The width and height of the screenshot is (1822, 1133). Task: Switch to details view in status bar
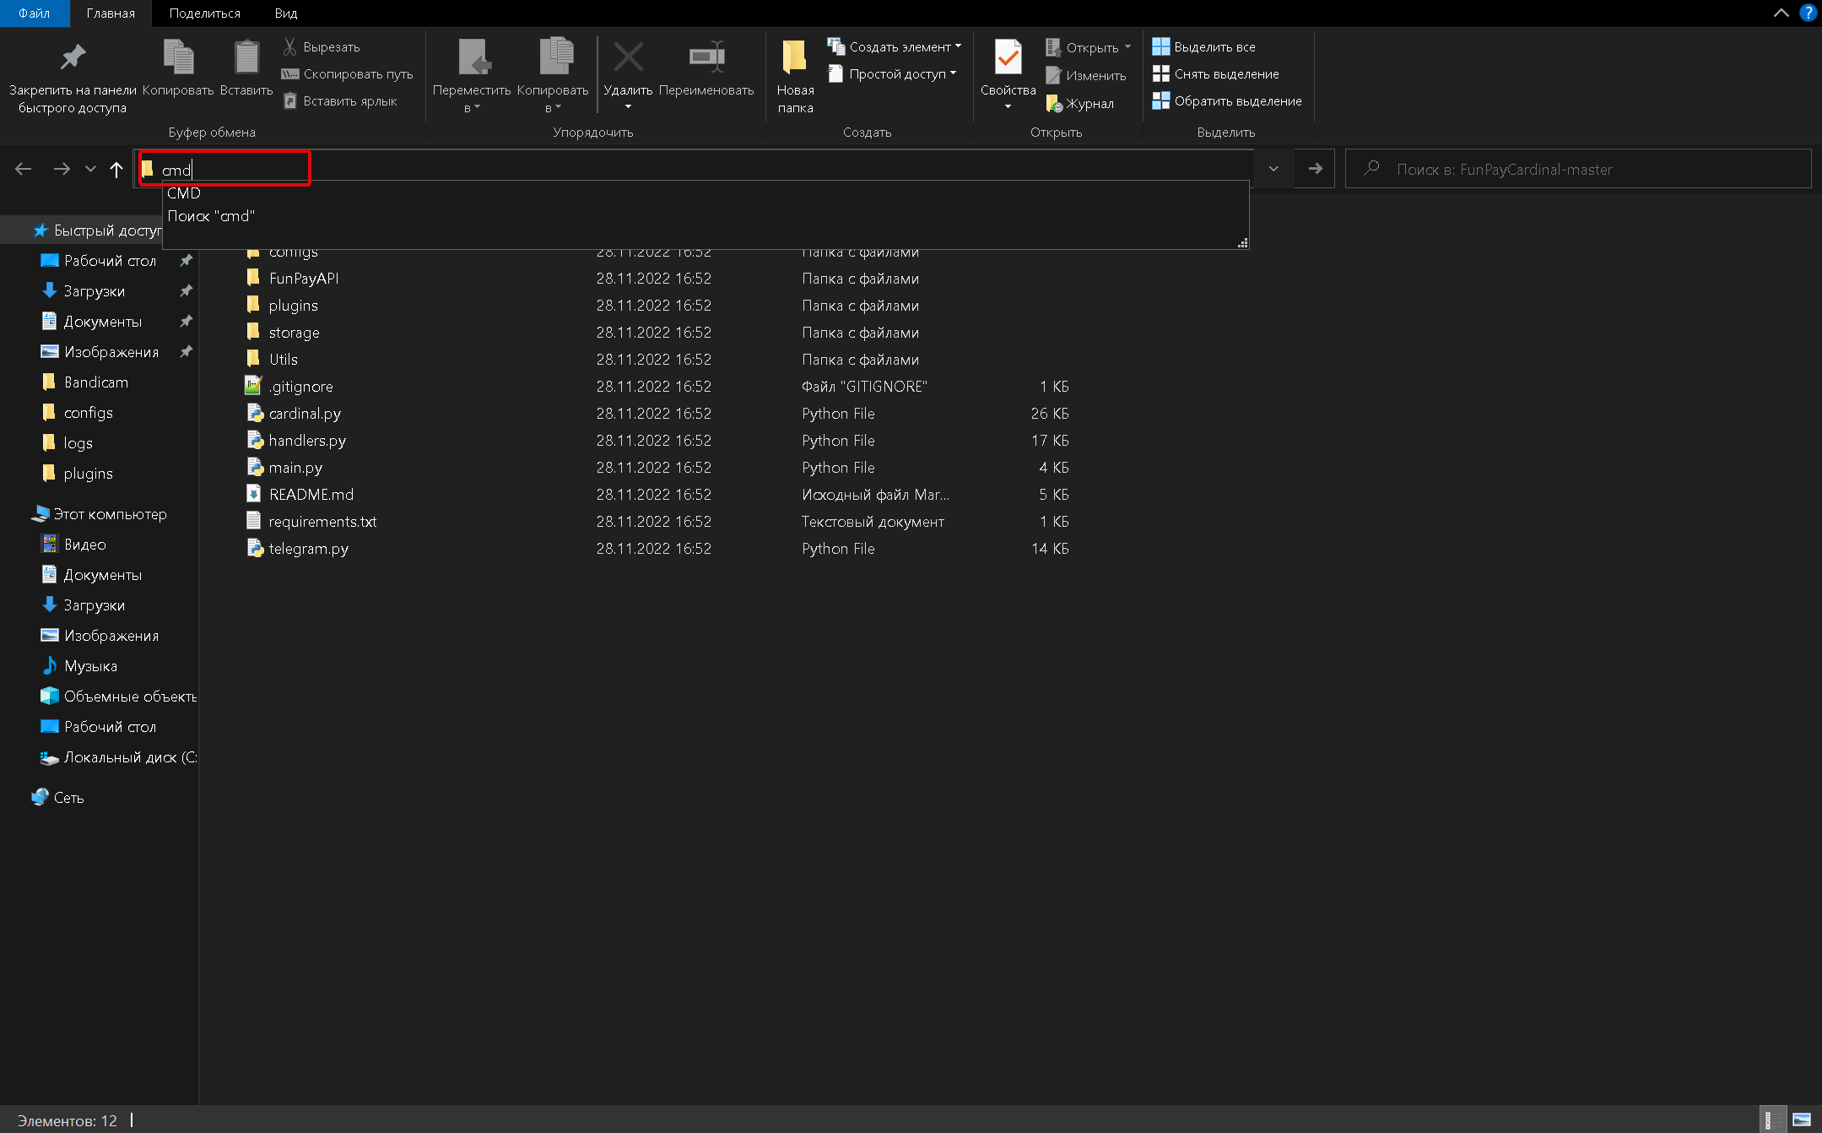(x=1773, y=1120)
